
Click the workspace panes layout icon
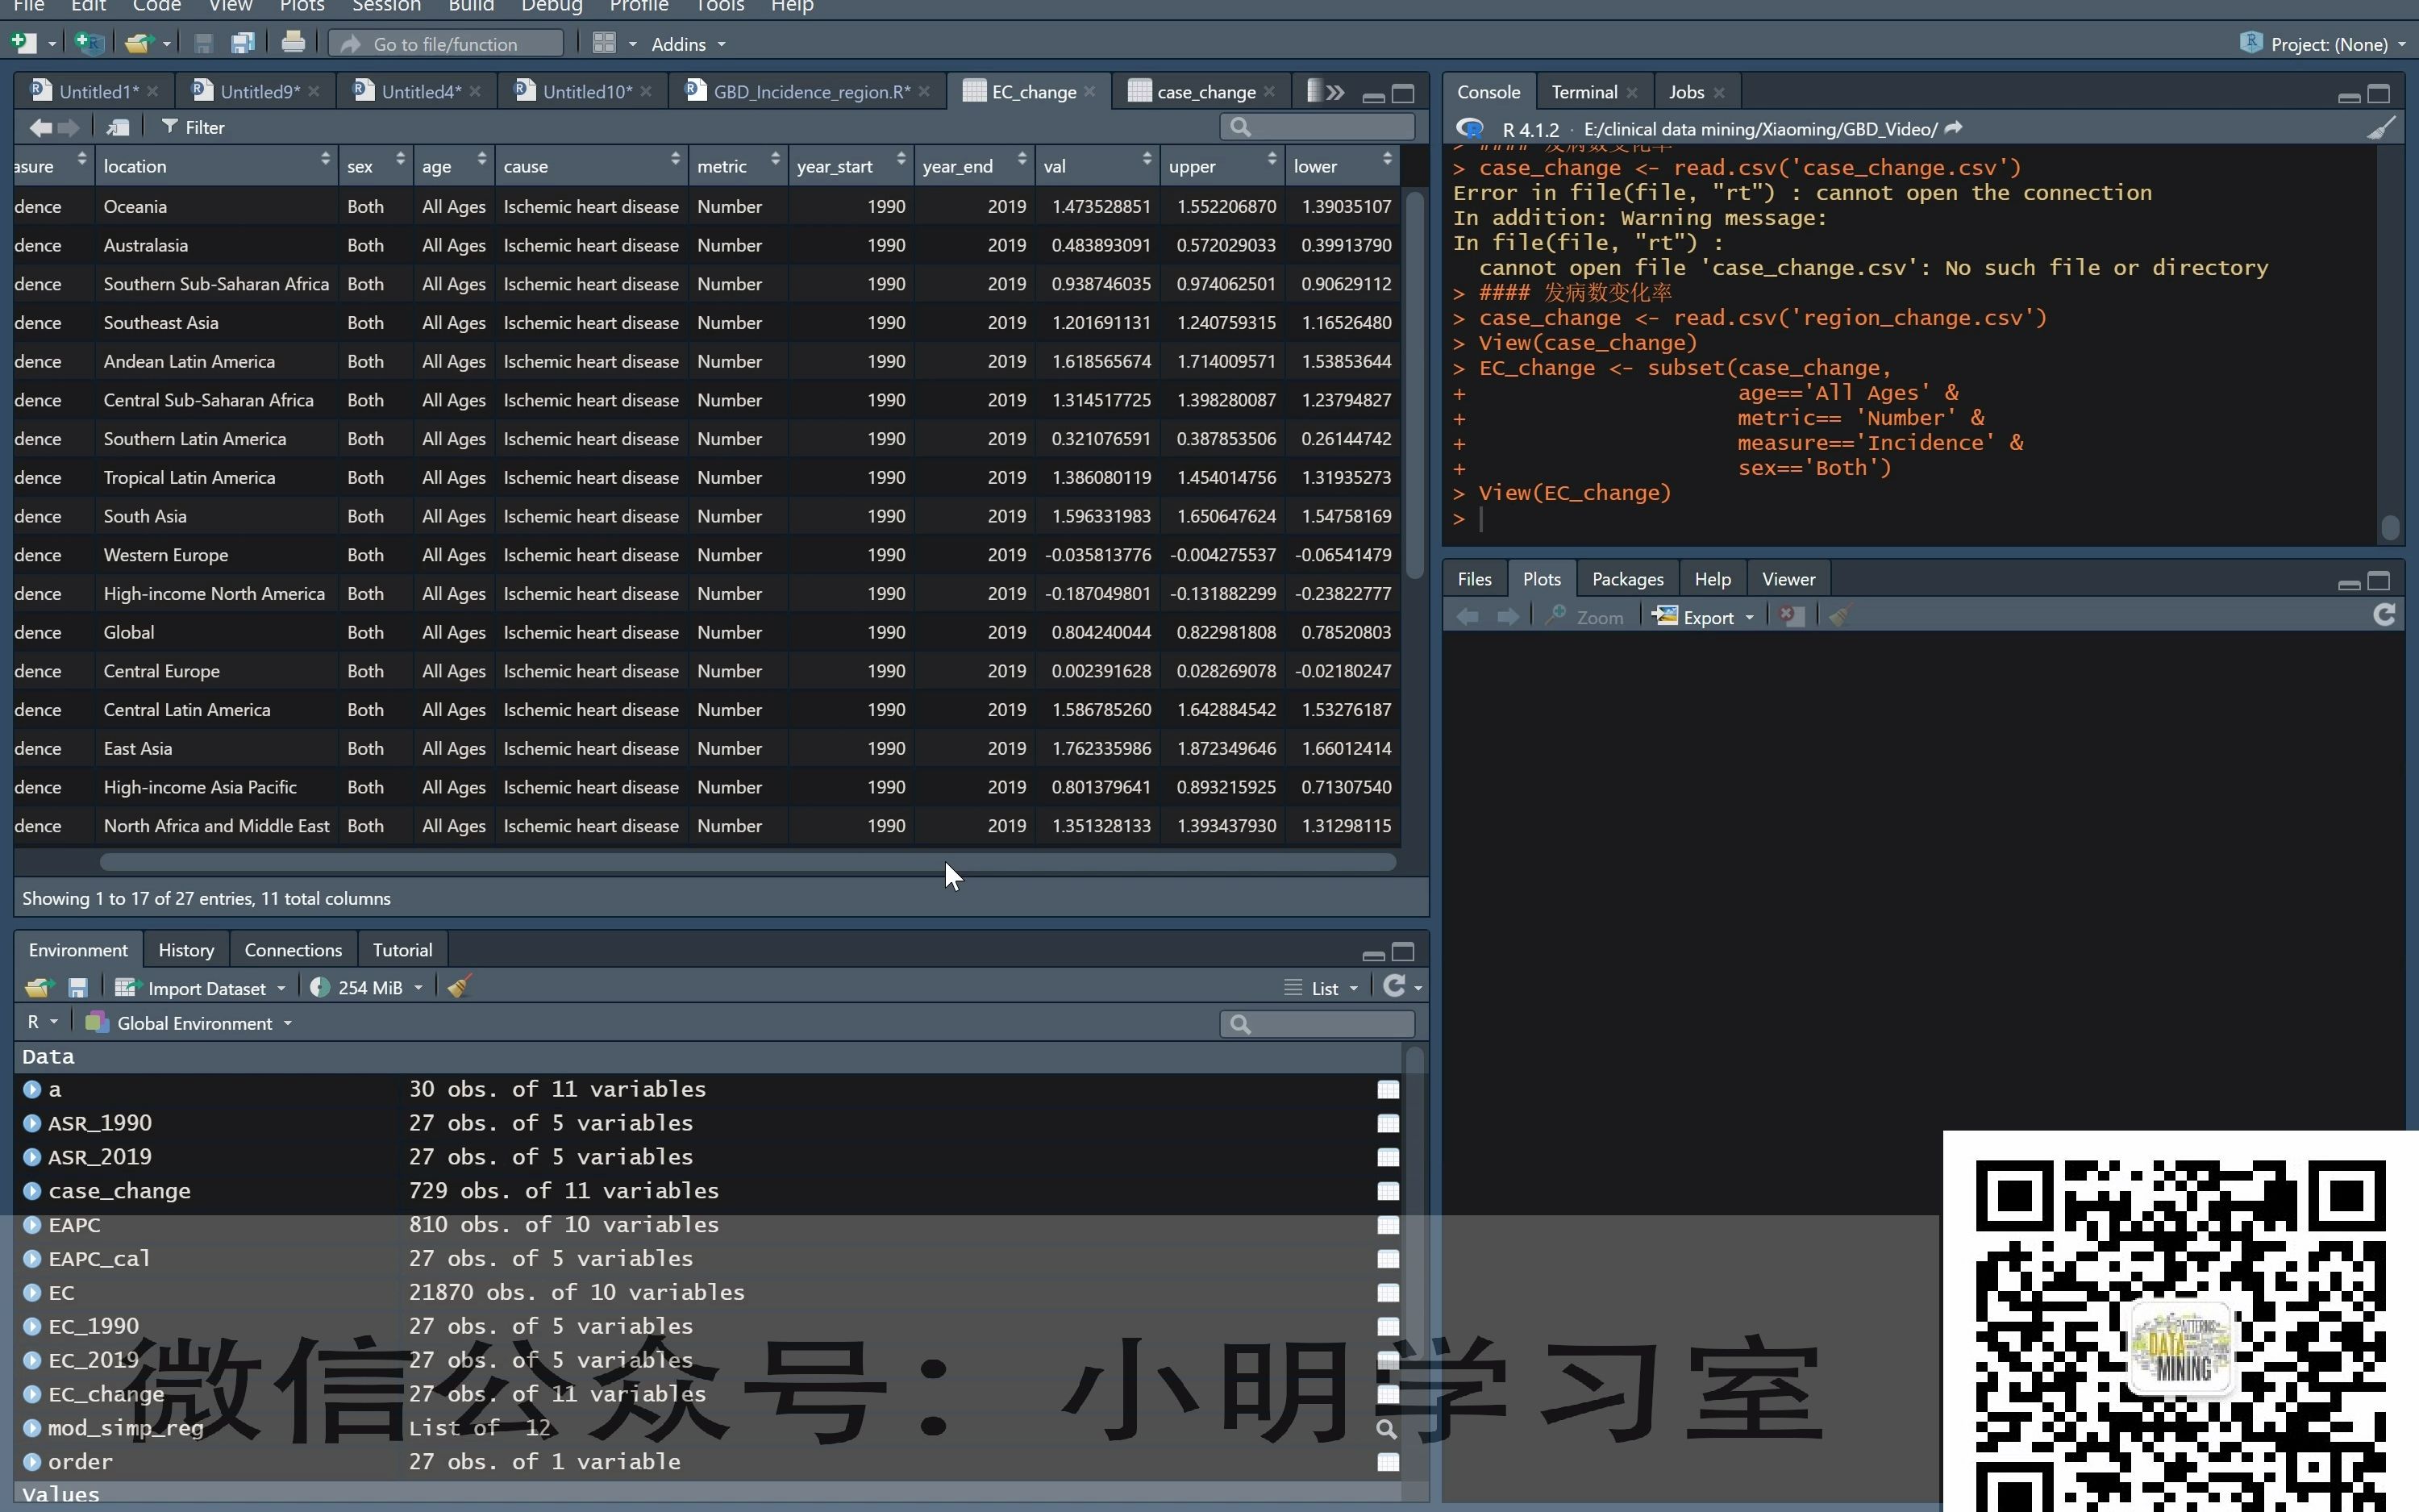[604, 43]
